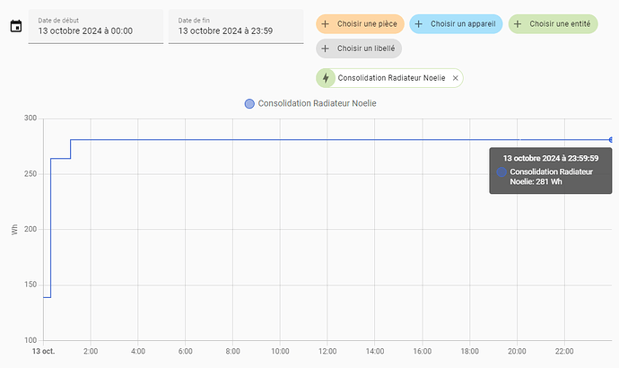Open the Choisir une pièce selector

point(367,24)
